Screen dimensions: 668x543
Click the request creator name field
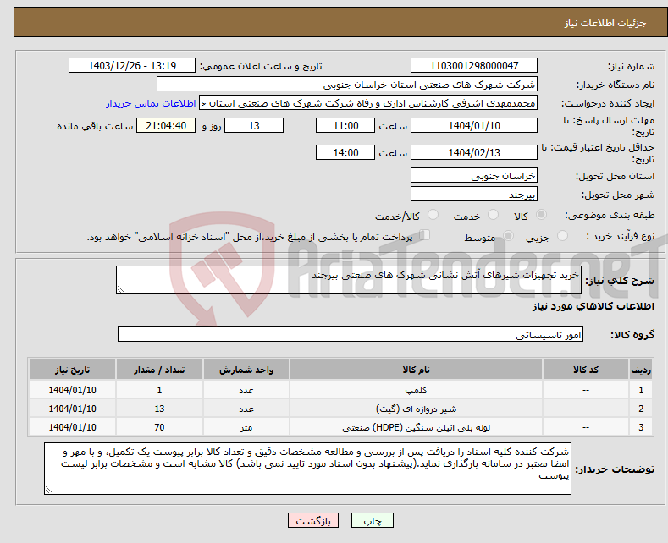coord(368,103)
